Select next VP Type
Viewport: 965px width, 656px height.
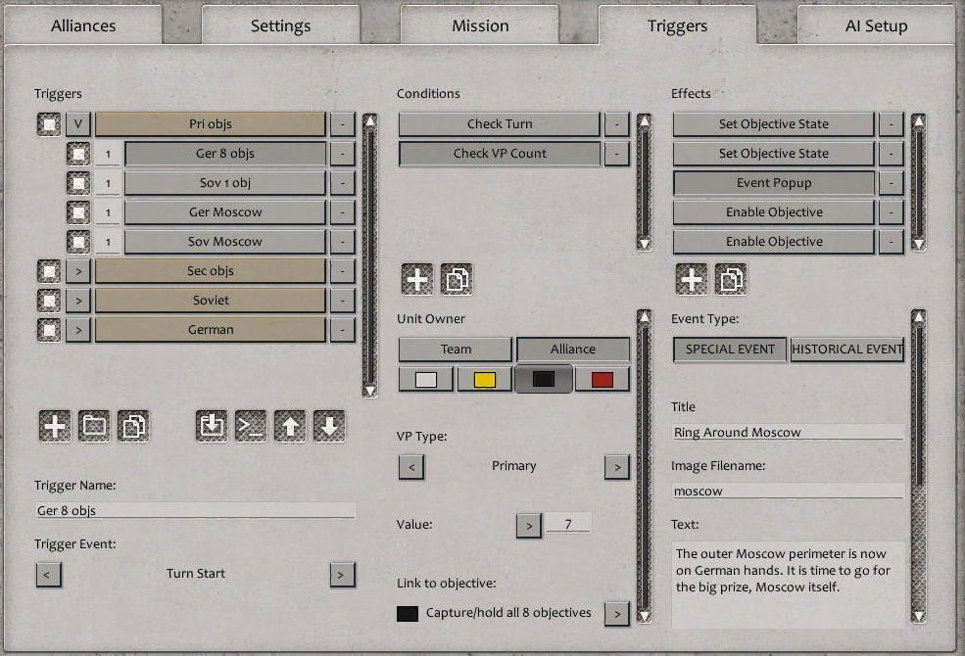616,467
